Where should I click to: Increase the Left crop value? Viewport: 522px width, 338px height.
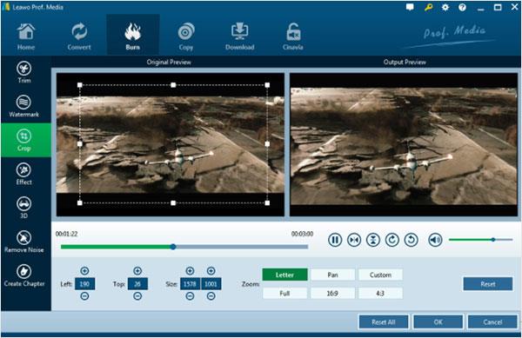[x=84, y=271]
